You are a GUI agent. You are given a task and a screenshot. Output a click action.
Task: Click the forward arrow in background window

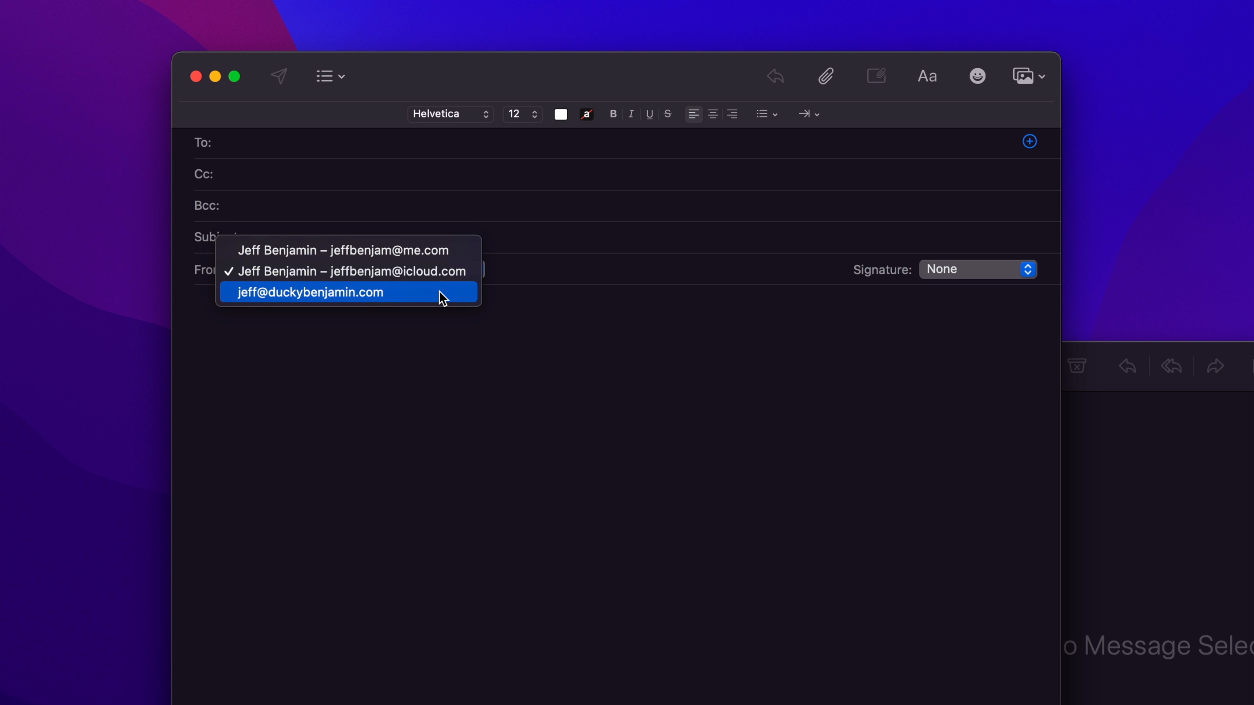[x=1215, y=366]
